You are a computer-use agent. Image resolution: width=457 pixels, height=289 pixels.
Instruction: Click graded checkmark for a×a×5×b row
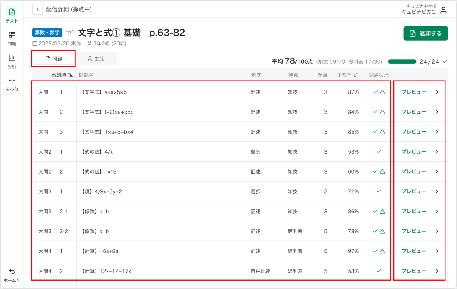click(375, 92)
